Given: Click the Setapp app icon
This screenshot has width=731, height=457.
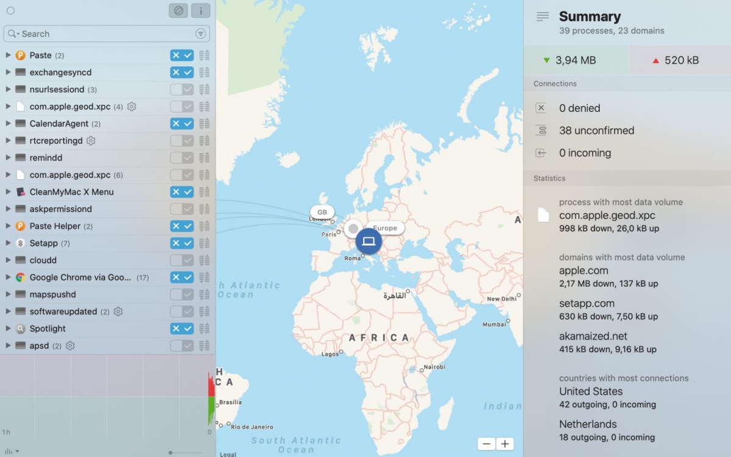Looking at the screenshot, I should point(20,243).
